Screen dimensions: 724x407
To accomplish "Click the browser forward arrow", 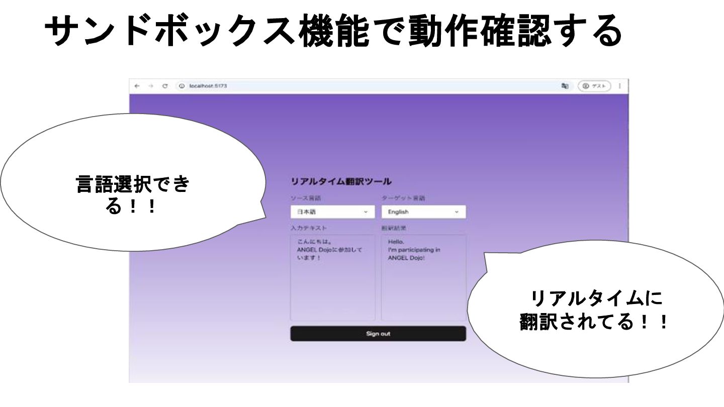I will click(x=150, y=86).
